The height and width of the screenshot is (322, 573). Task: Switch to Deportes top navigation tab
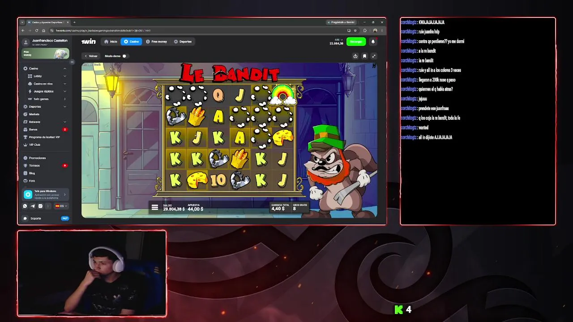pyautogui.click(x=183, y=42)
